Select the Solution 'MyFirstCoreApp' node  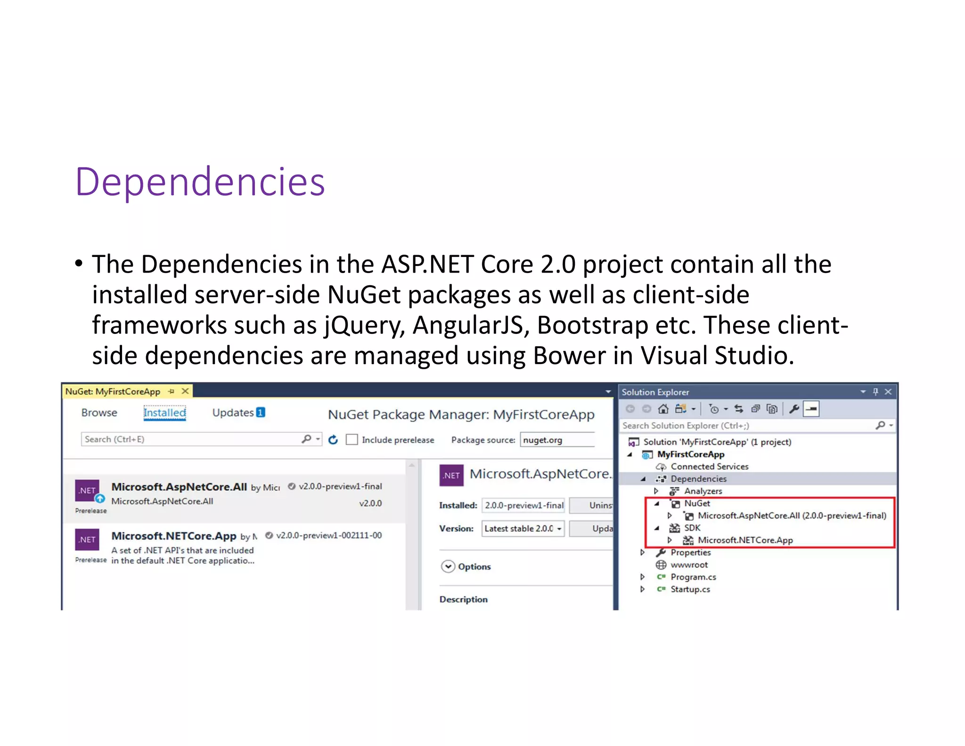[717, 442]
